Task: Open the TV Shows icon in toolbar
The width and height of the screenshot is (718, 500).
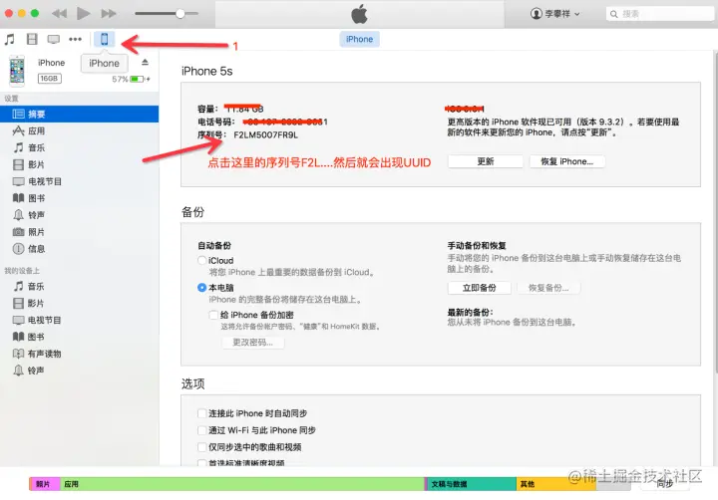Action: click(54, 39)
